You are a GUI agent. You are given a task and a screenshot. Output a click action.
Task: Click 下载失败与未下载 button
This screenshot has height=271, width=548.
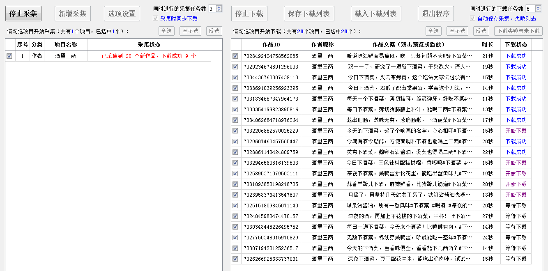(518, 31)
